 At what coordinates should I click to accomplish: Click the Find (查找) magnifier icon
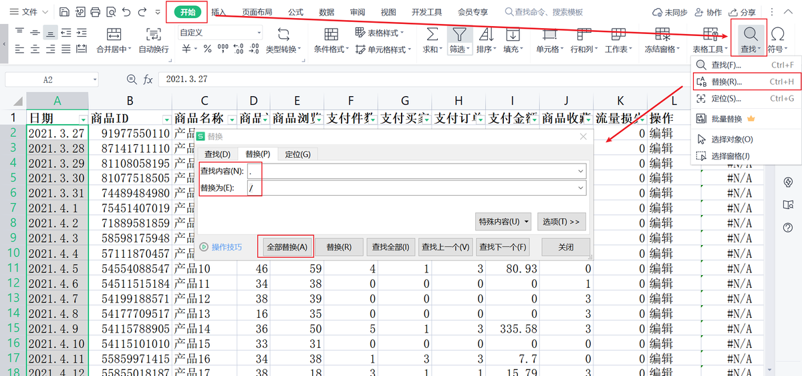tap(750, 34)
